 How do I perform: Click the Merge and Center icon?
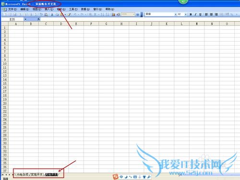[221, 14]
